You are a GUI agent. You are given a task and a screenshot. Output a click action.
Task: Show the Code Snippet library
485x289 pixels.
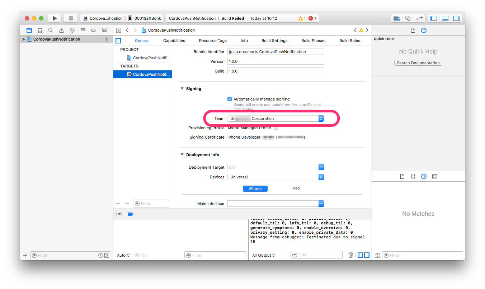click(413, 177)
